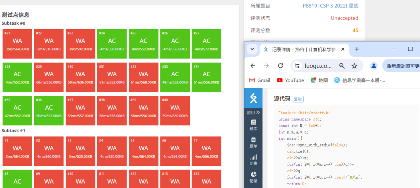Select test case #7 WA card
This screenshot has height=188, width=420.
tap(206, 151)
